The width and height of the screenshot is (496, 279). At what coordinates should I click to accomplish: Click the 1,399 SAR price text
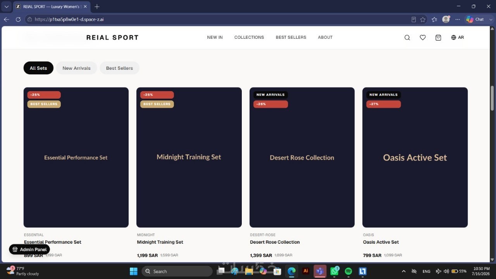click(261, 256)
